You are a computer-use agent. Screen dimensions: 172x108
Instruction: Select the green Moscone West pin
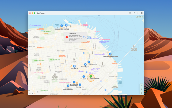coord(91,76)
